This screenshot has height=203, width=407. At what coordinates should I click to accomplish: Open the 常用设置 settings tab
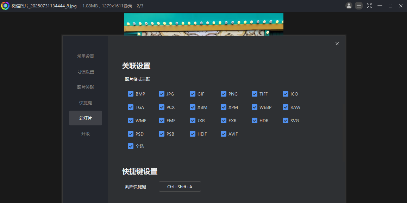(86, 56)
